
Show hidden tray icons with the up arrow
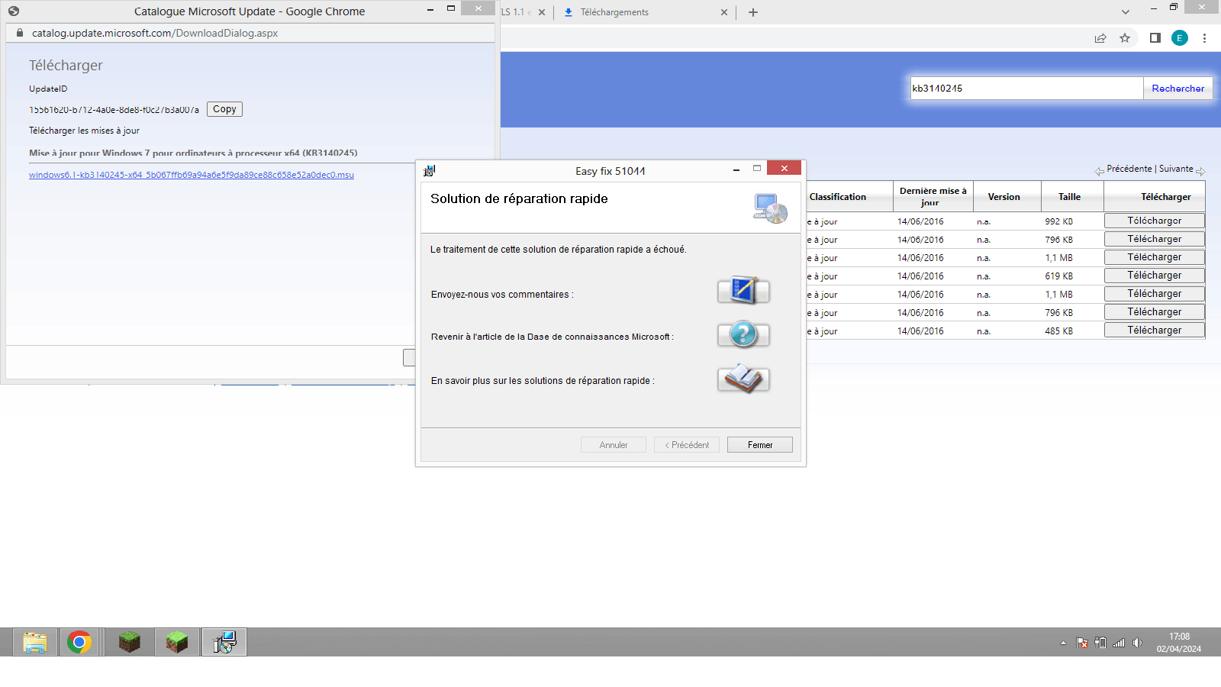pyautogui.click(x=1063, y=643)
